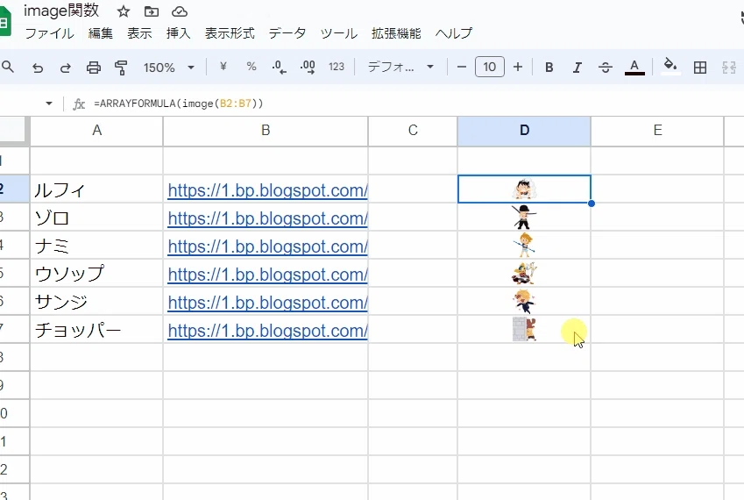Click the blogspot link in ウソップ row
This screenshot has height=500, width=744.
pyautogui.click(x=267, y=275)
